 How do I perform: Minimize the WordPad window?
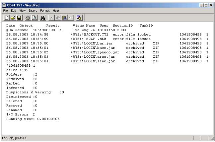point(201,5)
